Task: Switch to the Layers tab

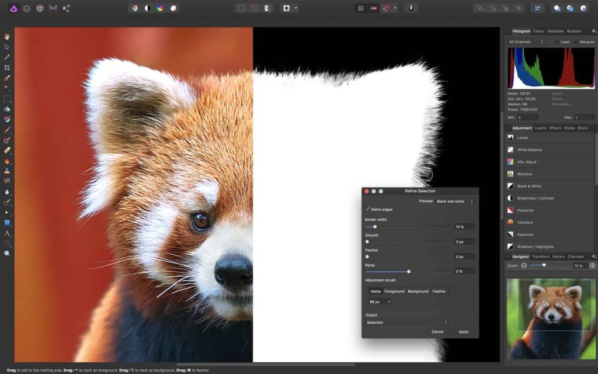Action: 540,127
